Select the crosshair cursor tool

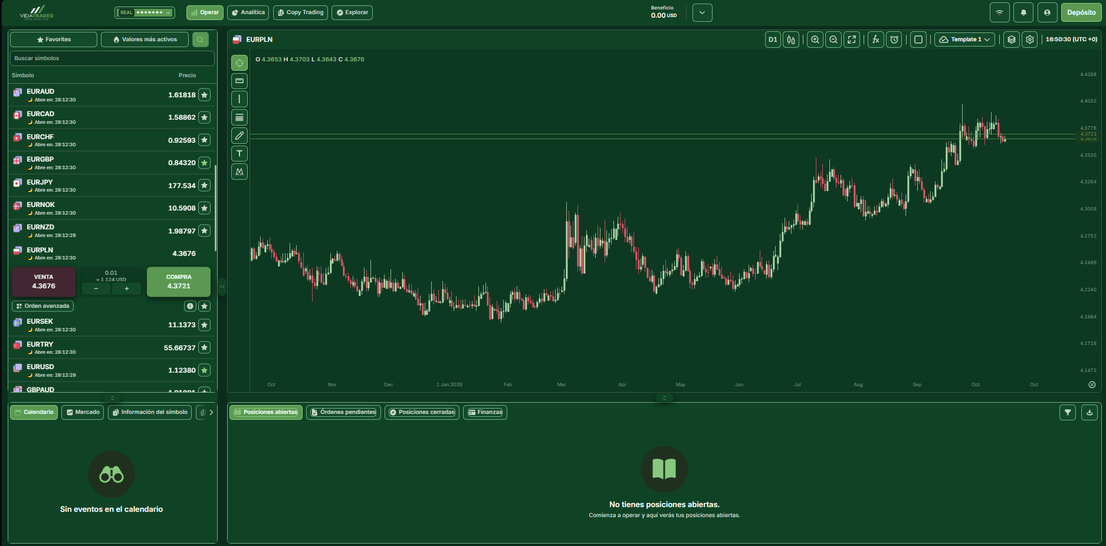(x=239, y=63)
